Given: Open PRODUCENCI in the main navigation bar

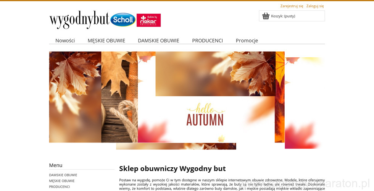Looking at the screenshot, I should [x=208, y=40].
